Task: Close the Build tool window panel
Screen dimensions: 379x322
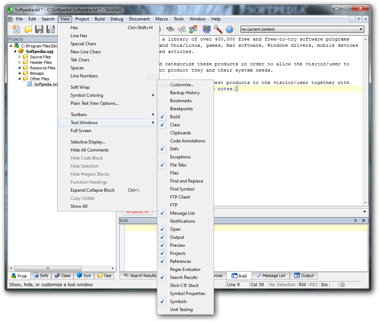Action: [x=364, y=221]
